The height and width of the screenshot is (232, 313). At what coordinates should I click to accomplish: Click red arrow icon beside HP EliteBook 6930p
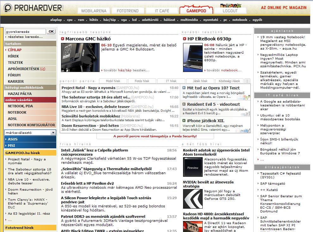[185, 39]
